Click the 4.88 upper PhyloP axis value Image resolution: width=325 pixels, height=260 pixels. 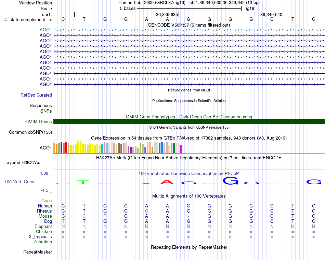pos(44,173)
